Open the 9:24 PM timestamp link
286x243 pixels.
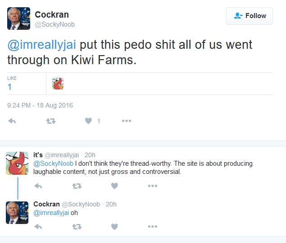click(40, 105)
